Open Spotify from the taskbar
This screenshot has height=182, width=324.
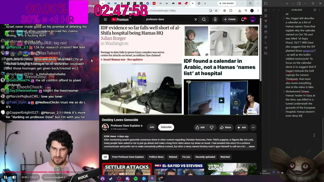tap(136, 179)
